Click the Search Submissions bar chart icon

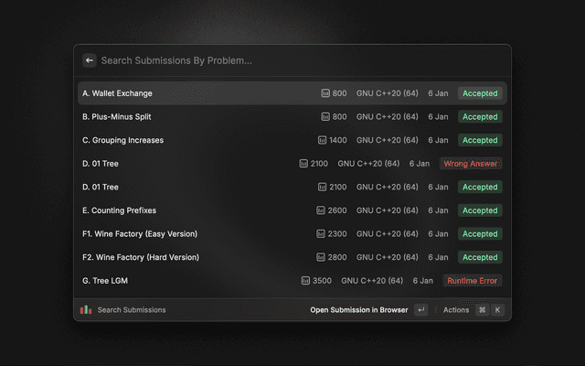coord(85,310)
